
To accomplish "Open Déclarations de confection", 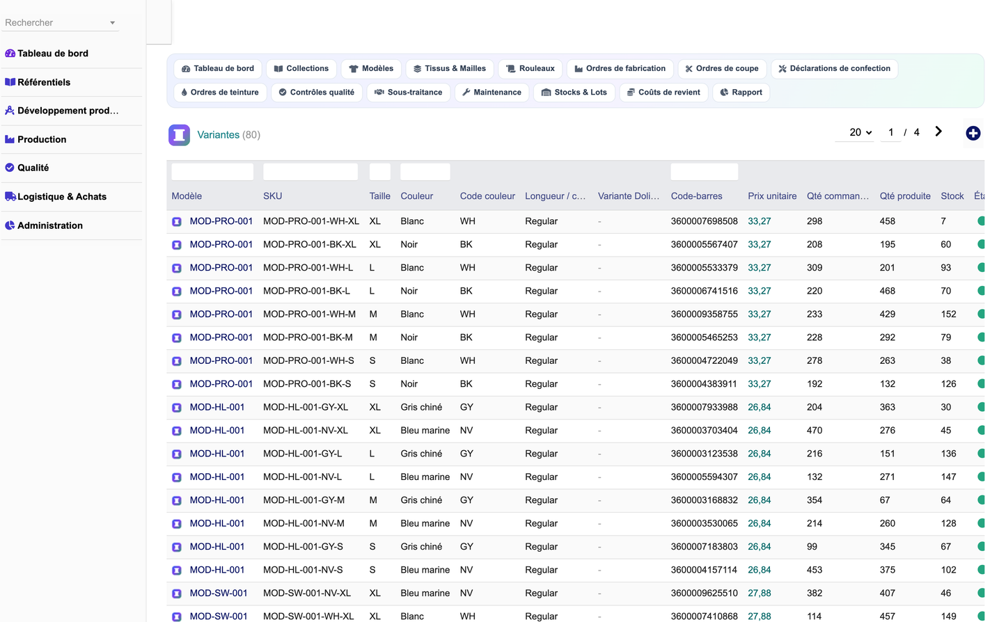I will [x=834, y=69].
